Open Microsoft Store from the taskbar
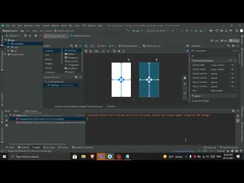 [x=75, y=157]
